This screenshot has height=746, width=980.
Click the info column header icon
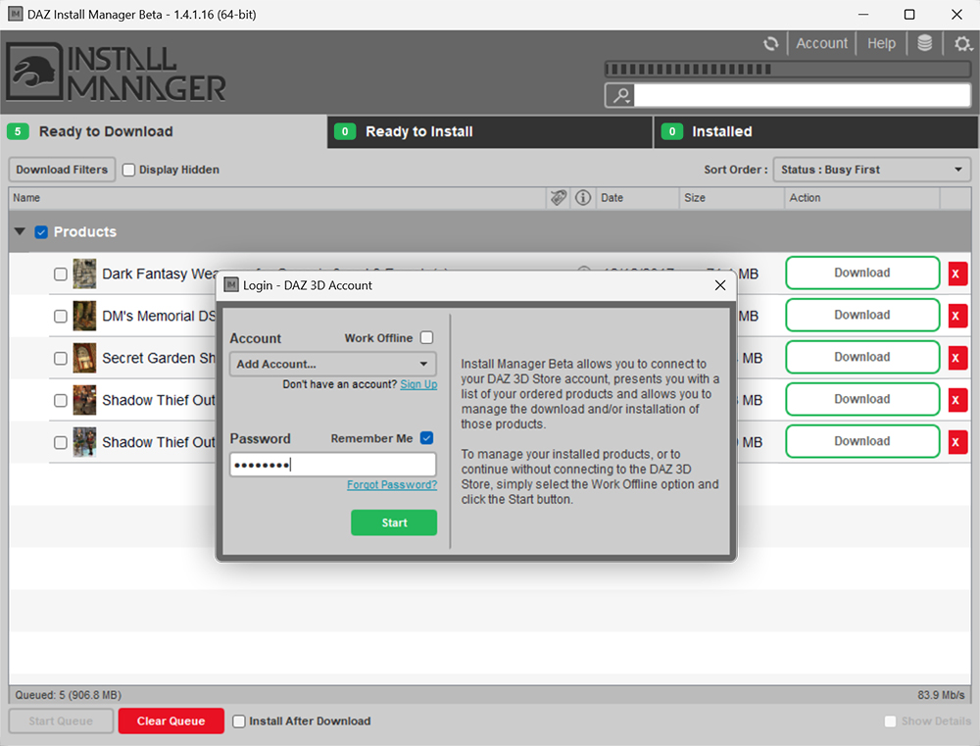tap(583, 198)
